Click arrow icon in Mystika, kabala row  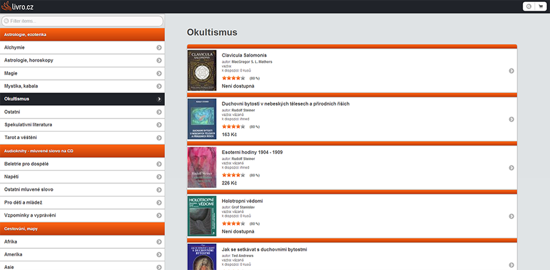pyautogui.click(x=159, y=86)
